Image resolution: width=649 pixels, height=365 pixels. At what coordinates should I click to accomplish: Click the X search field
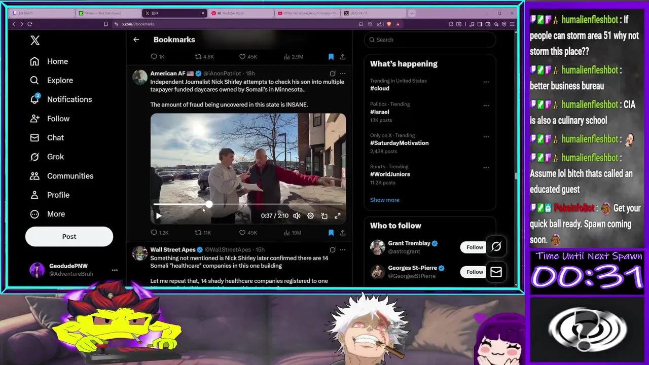[x=430, y=40]
